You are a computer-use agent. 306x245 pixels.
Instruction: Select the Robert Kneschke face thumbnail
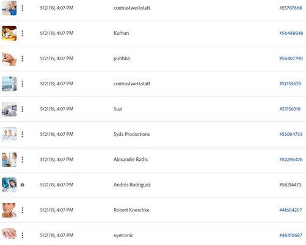coord(9,210)
